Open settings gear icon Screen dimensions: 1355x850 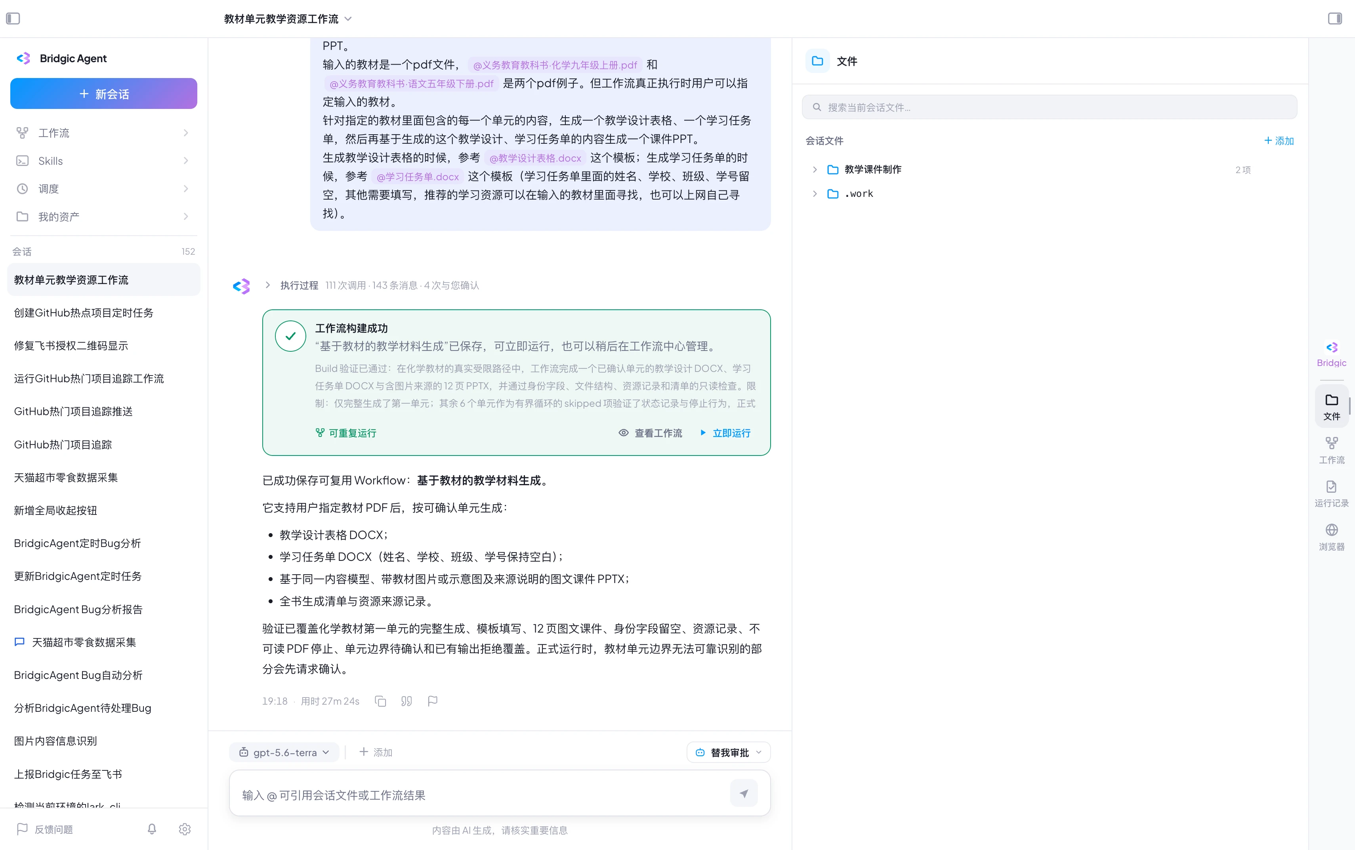[x=185, y=829]
